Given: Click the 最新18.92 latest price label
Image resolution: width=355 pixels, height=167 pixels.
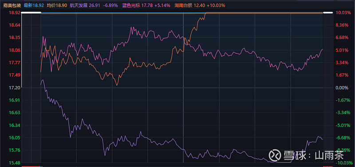Looking at the screenshot, I should pyautogui.click(x=34, y=5).
